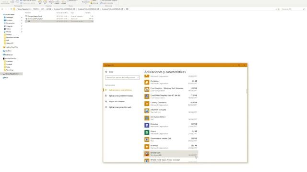
Task: Click the up-one-level arrow in File Explorer
Action: tap(11, 9)
